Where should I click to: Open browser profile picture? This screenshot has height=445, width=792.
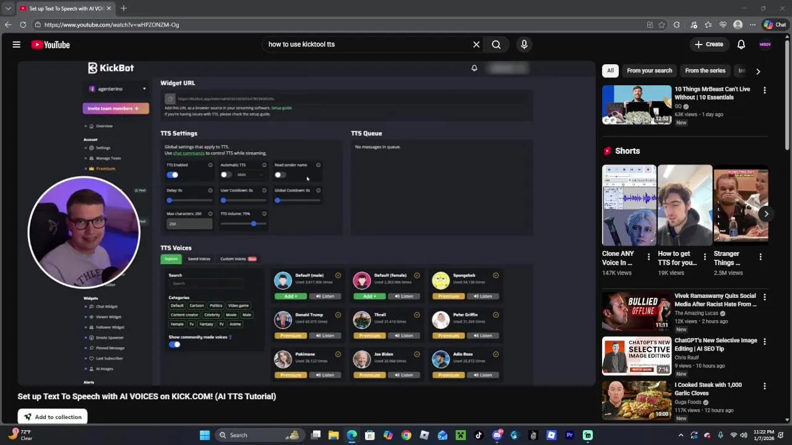(x=738, y=25)
